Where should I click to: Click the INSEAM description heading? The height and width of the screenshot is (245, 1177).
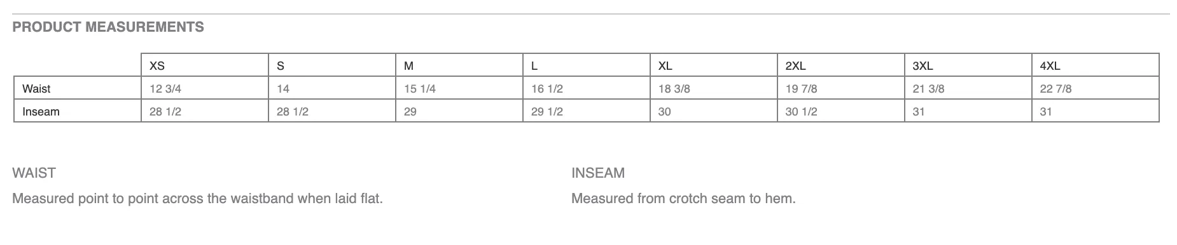[598, 173]
